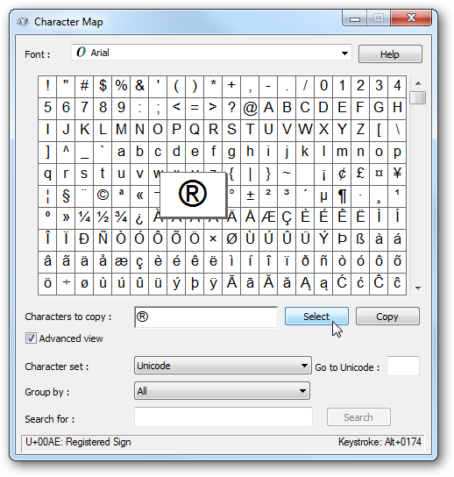
Task: Click the U+00AE Registered Sign status text
Action: 78,442
